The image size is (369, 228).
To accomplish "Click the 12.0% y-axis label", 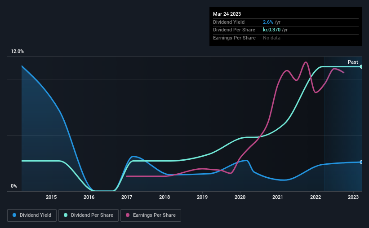I will tap(17, 51).
